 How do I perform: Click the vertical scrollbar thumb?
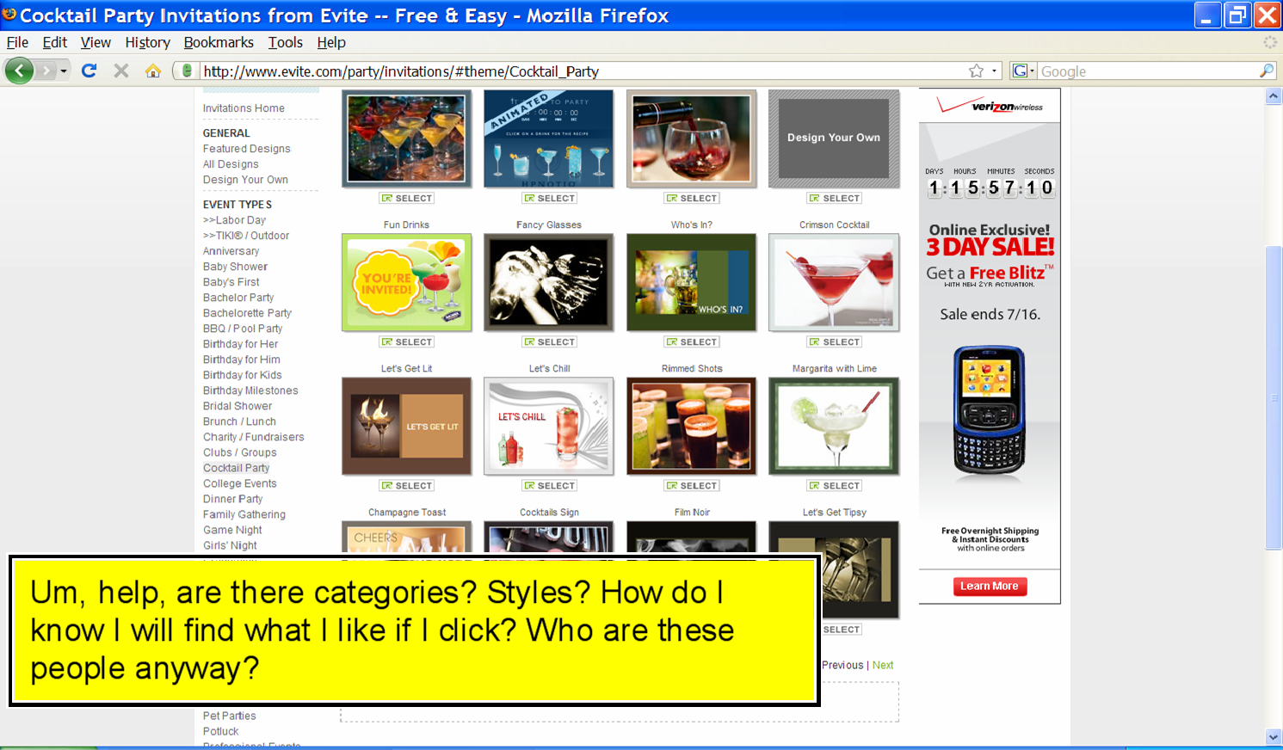[x=1274, y=397]
